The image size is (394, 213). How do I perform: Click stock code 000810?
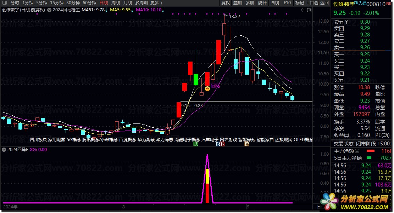click(x=376, y=4)
